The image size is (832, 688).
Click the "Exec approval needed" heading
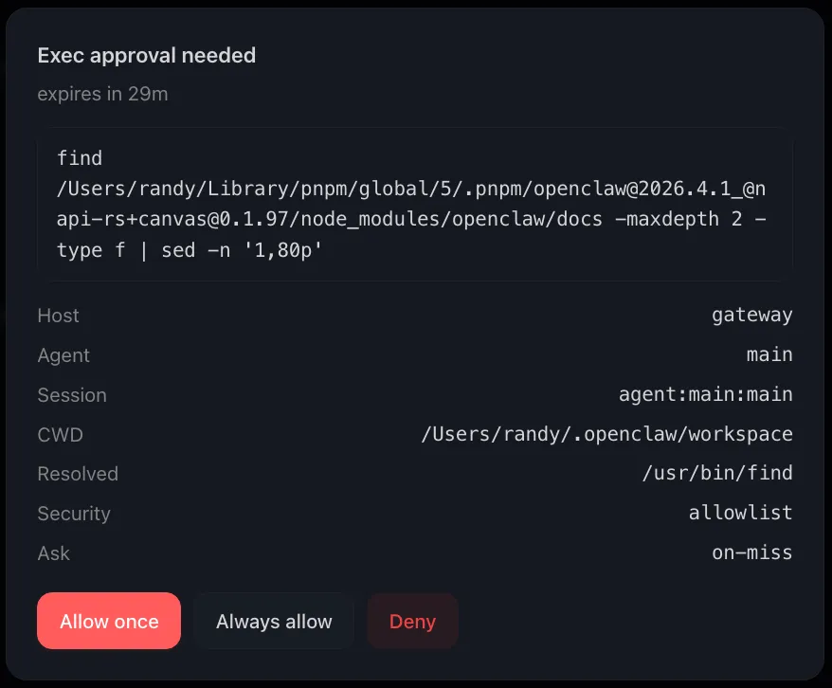point(147,56)
